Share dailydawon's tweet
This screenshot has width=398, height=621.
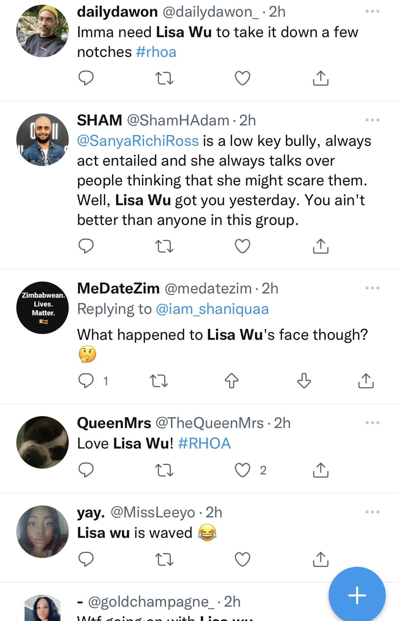[x=320, y=78]
